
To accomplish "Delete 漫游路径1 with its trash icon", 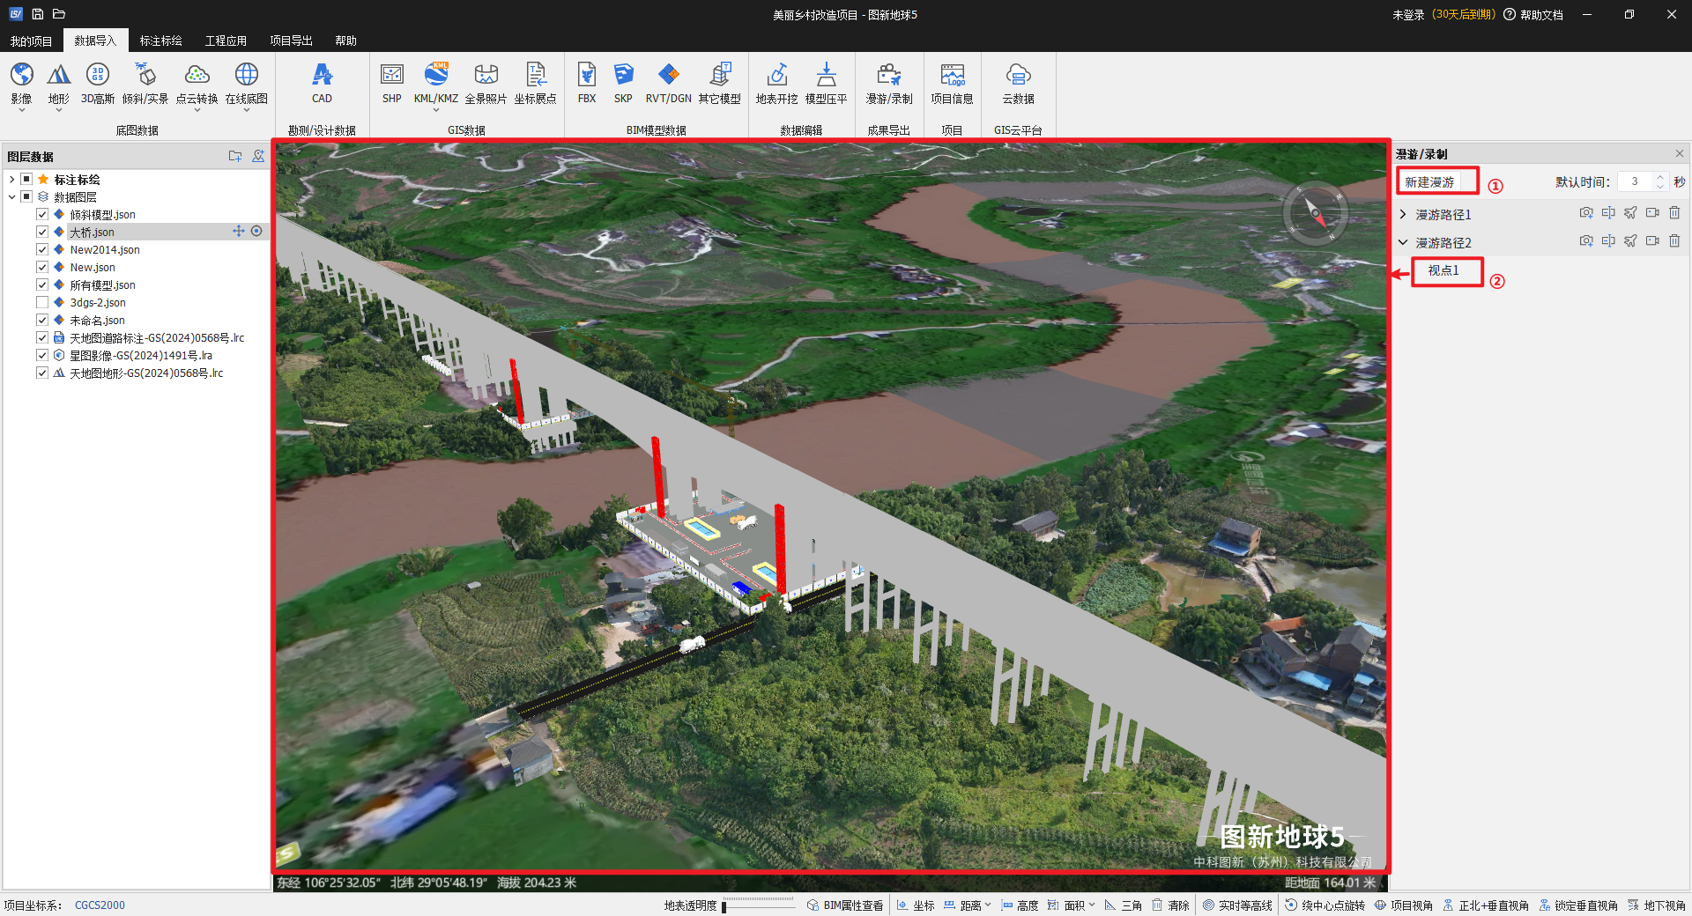I will [x=1674, y=213].
